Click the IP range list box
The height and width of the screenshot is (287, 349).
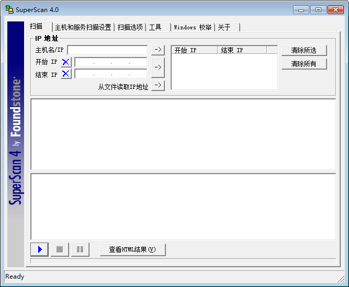(x=224, y=67)
